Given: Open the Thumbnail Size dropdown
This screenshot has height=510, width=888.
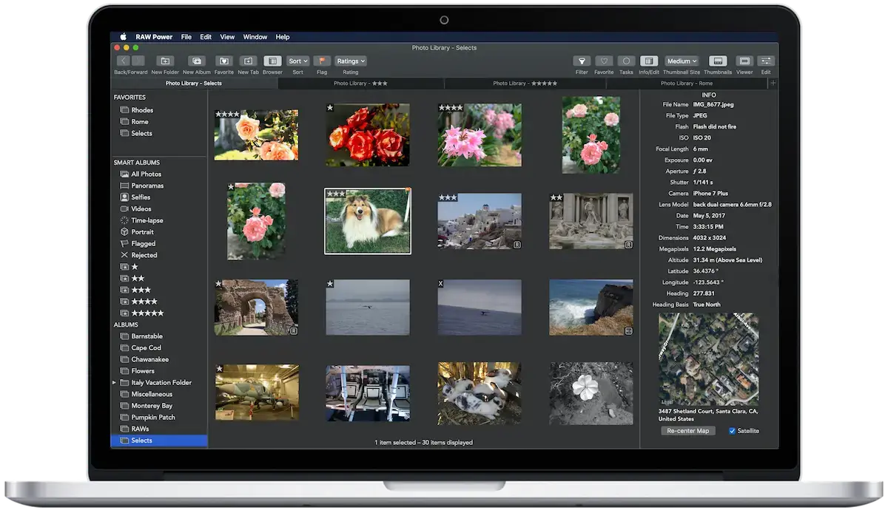Looking at the screenshot, I should pyautogui.click(x=681, y=61).
